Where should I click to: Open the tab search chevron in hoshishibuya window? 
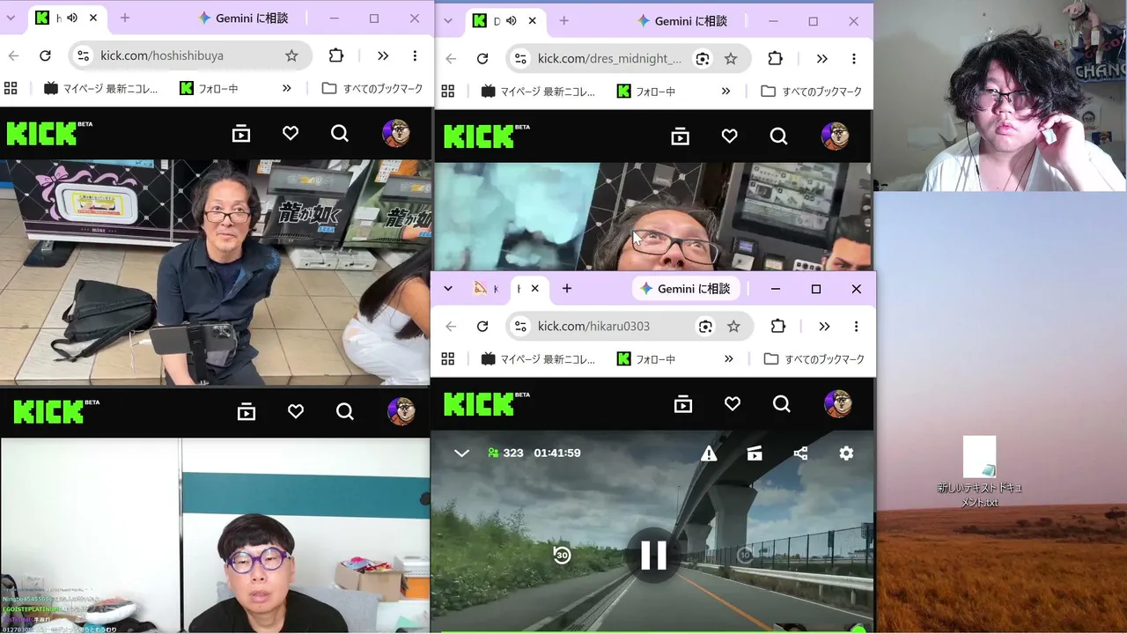(11, 18)
